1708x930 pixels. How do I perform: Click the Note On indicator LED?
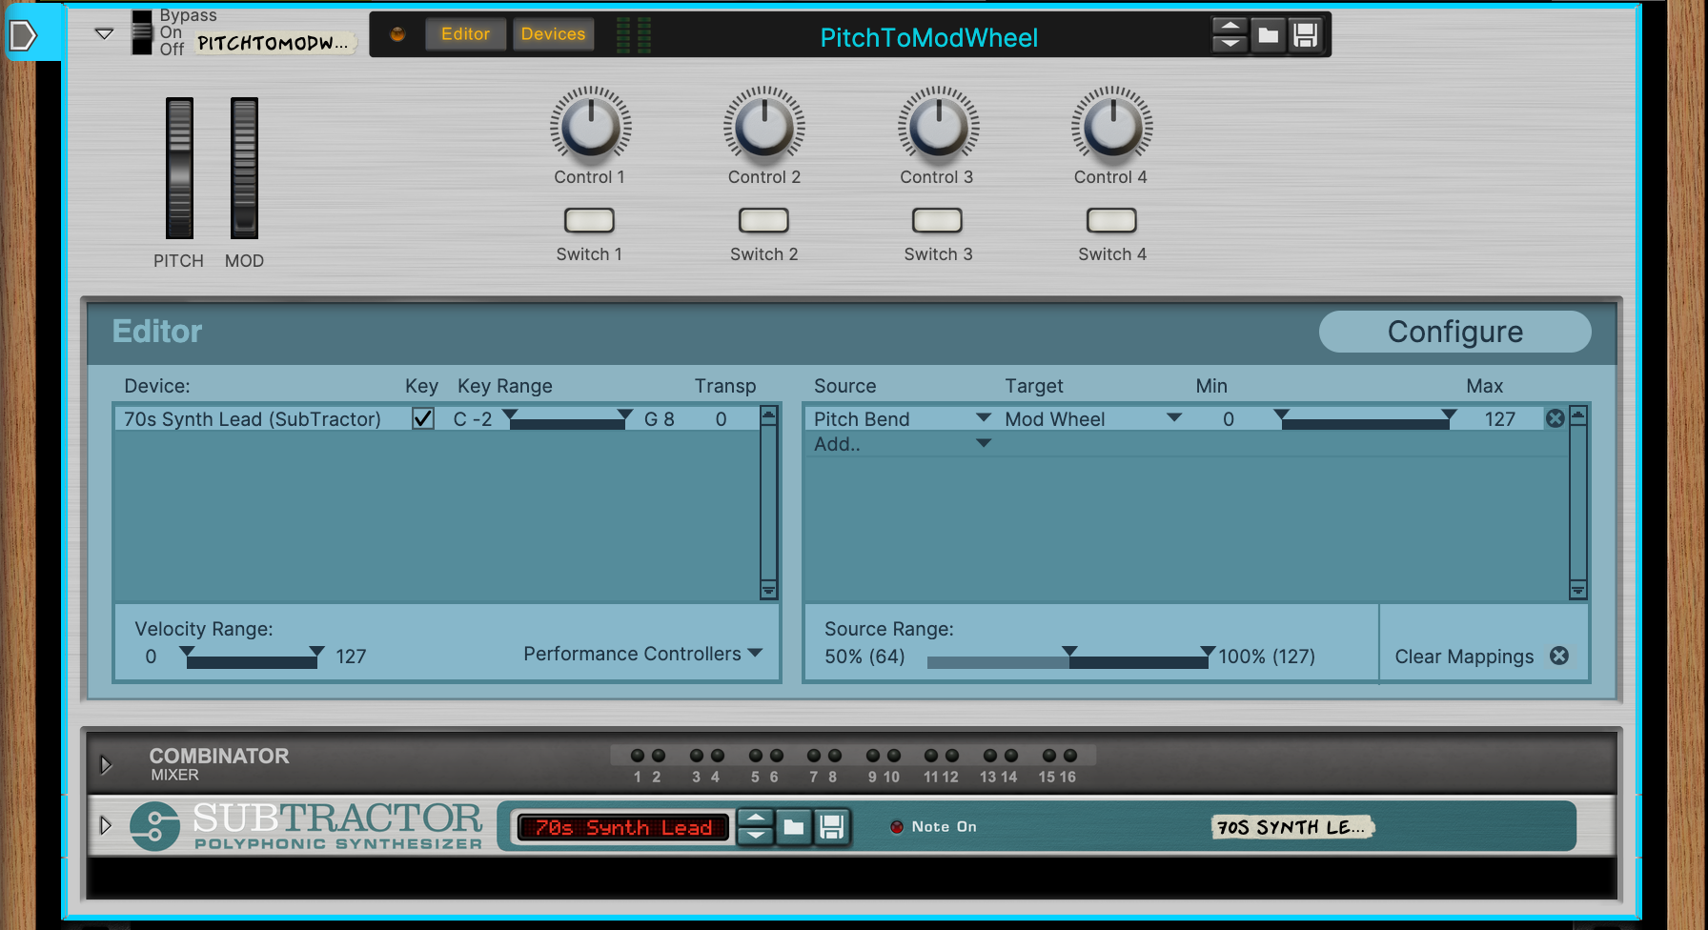[896, 827]
